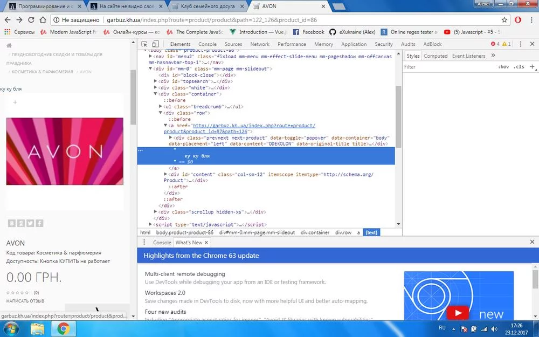Click the browser back arrow
The height and width of the screenshot is (337, 539).
(x=8, y=20)
